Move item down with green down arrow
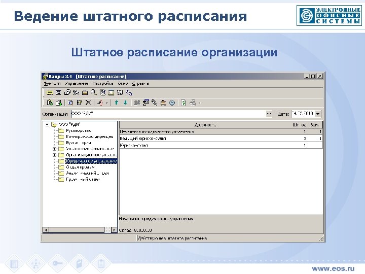The image size is (365, 274). click(x=125, y=102)
